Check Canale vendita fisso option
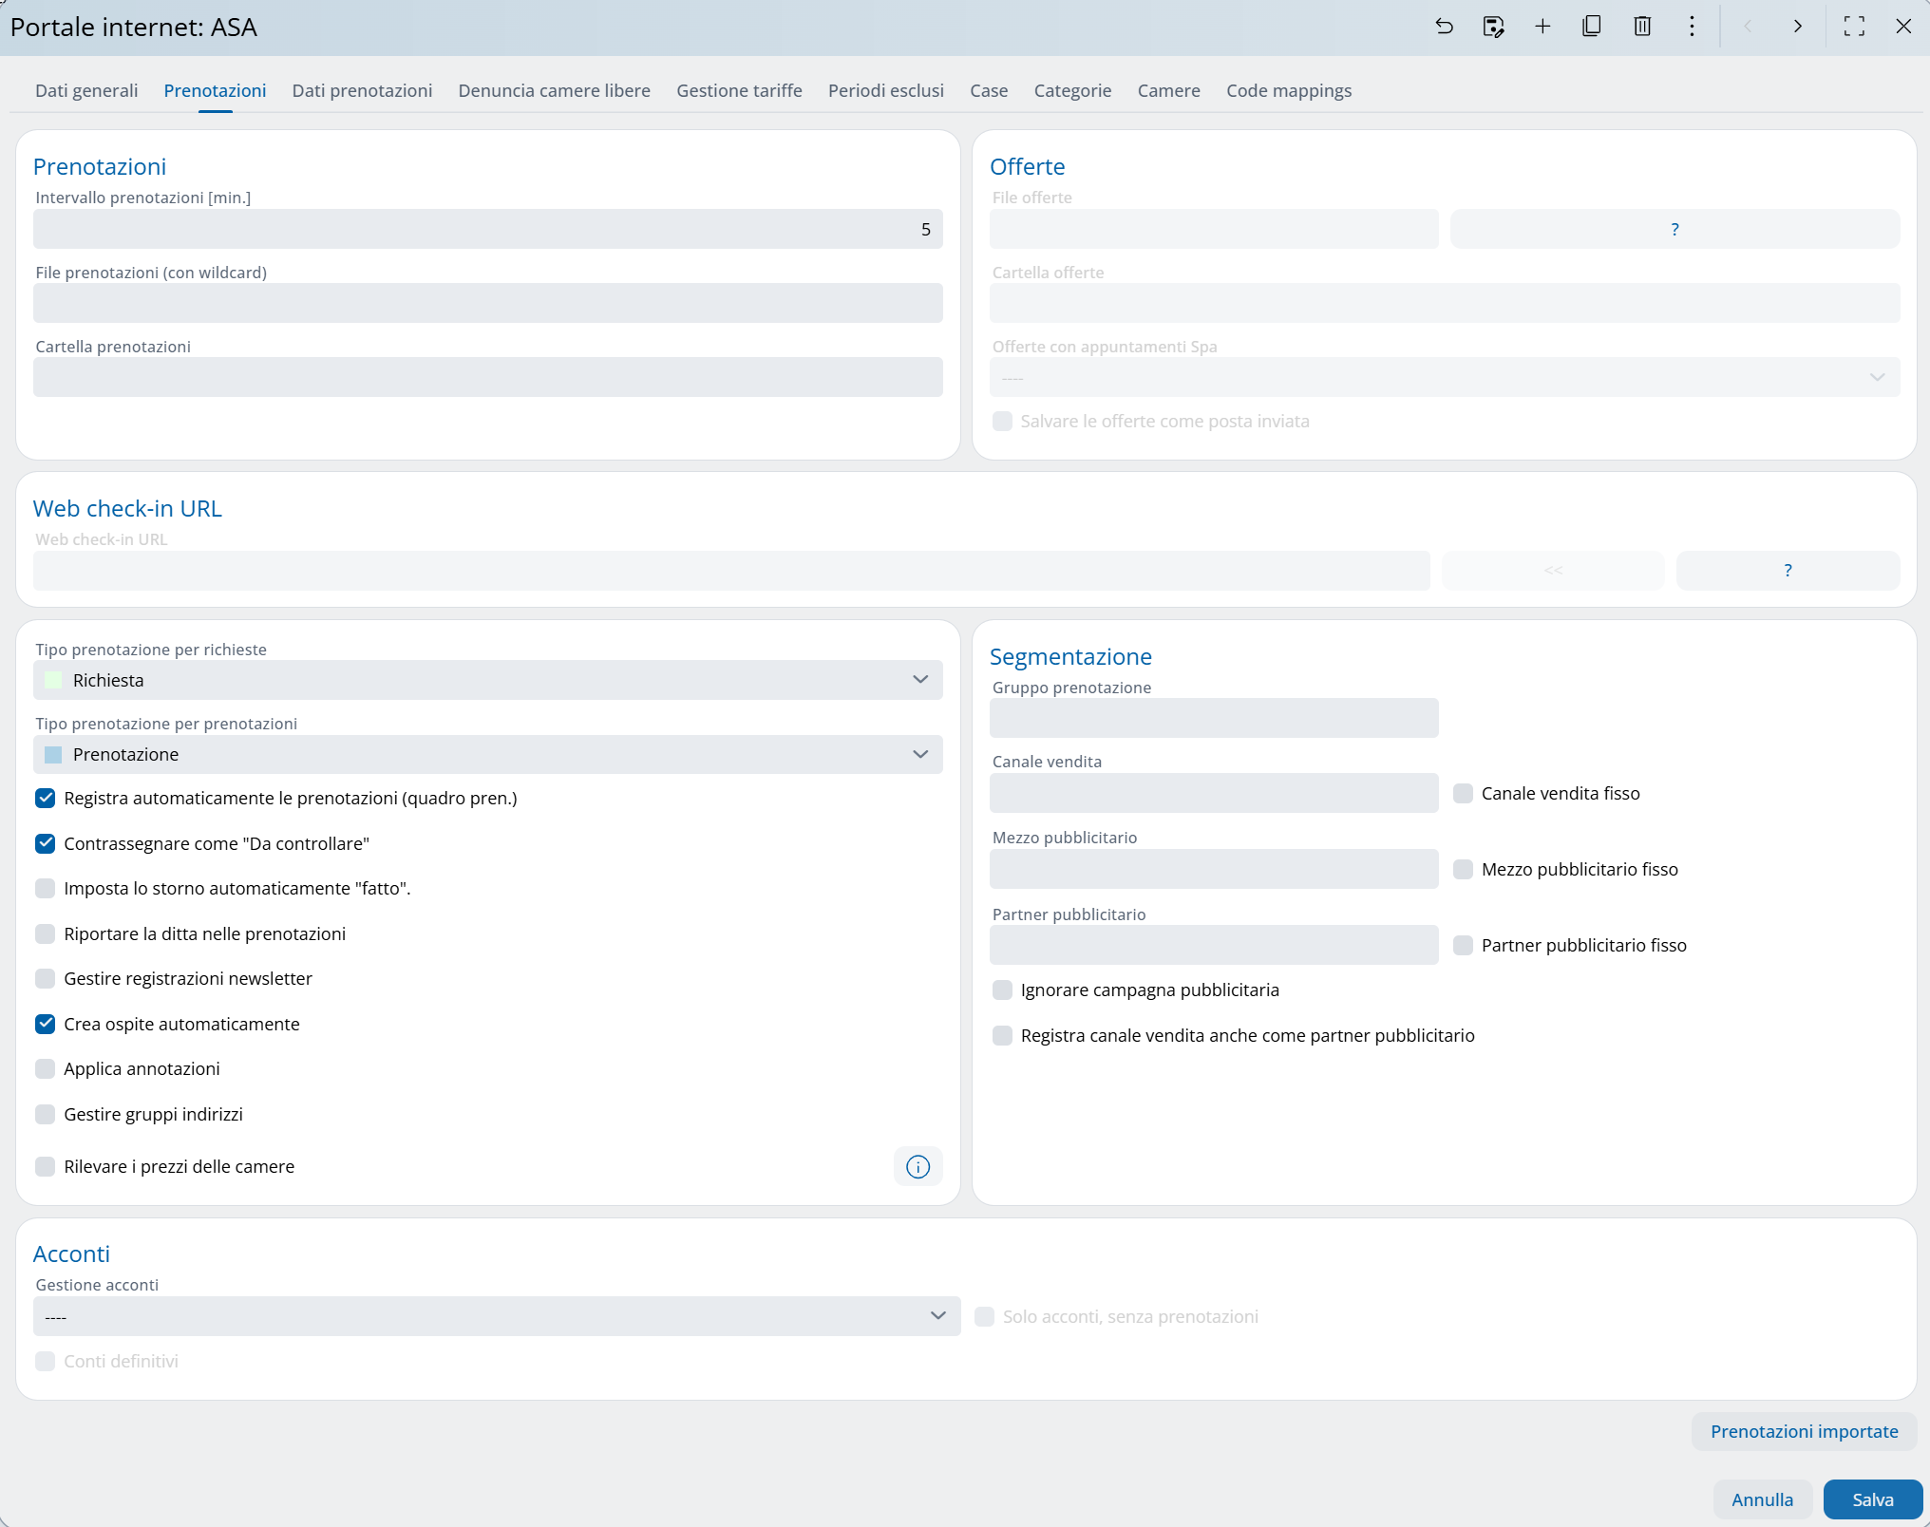This screenshot has height=1527, width=1930. [x=1463, y=794]
